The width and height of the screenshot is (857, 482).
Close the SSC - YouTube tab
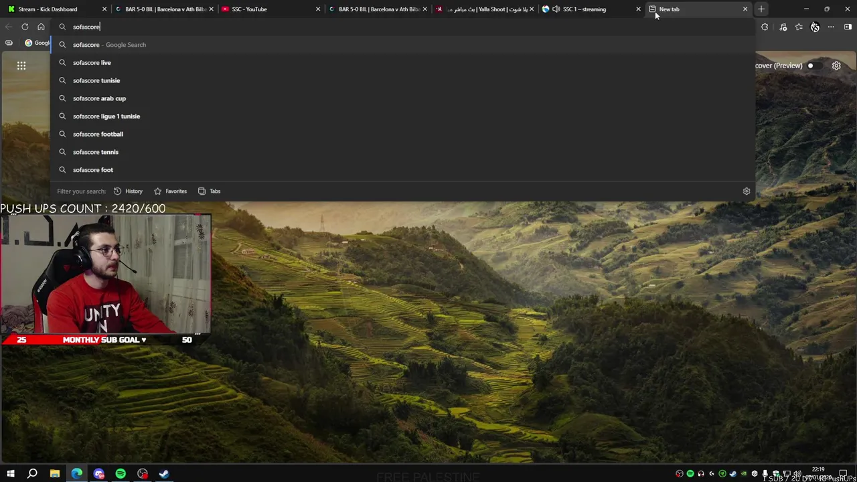[x=318, y=9]
